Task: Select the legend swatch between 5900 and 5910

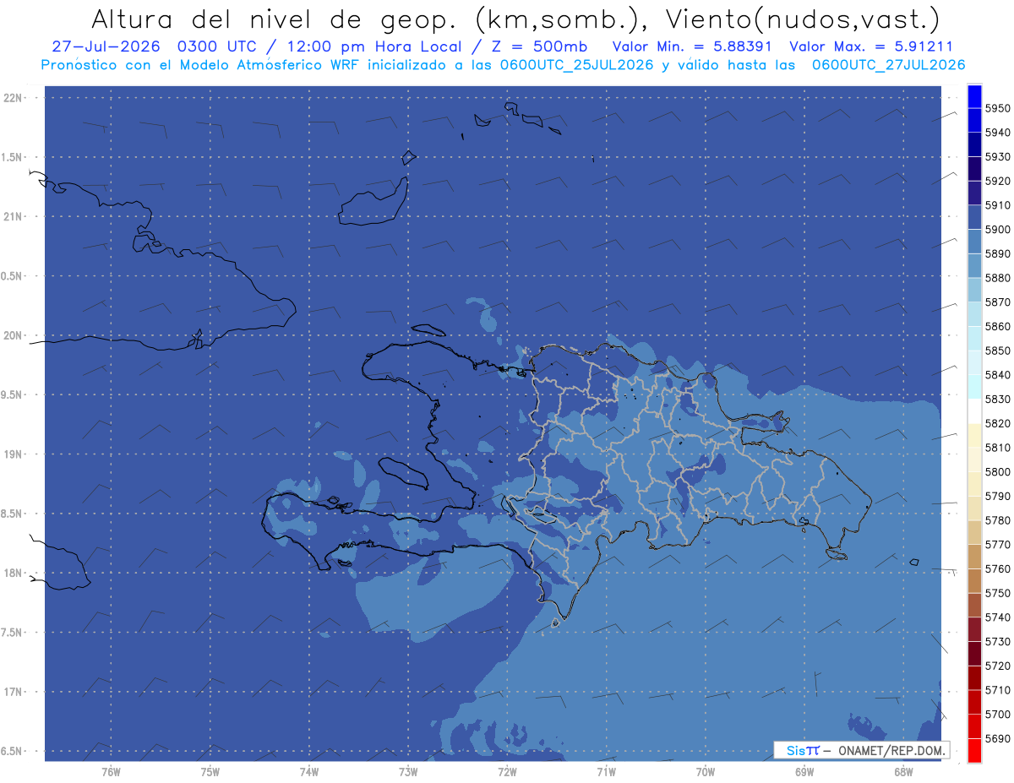Action: point(974,218)
